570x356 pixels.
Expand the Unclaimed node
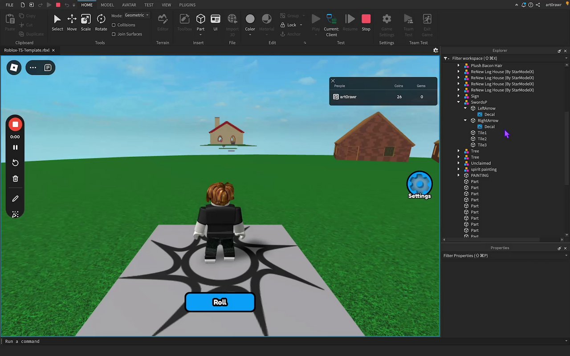tap(459, 163)
